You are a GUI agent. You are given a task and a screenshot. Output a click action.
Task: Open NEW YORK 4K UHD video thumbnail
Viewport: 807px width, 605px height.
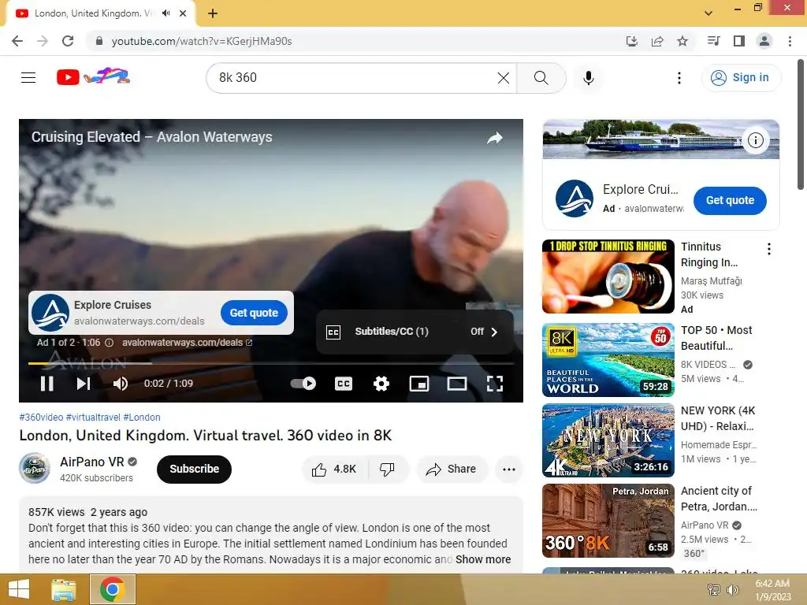pyautogui.click(x=608, y=440)
